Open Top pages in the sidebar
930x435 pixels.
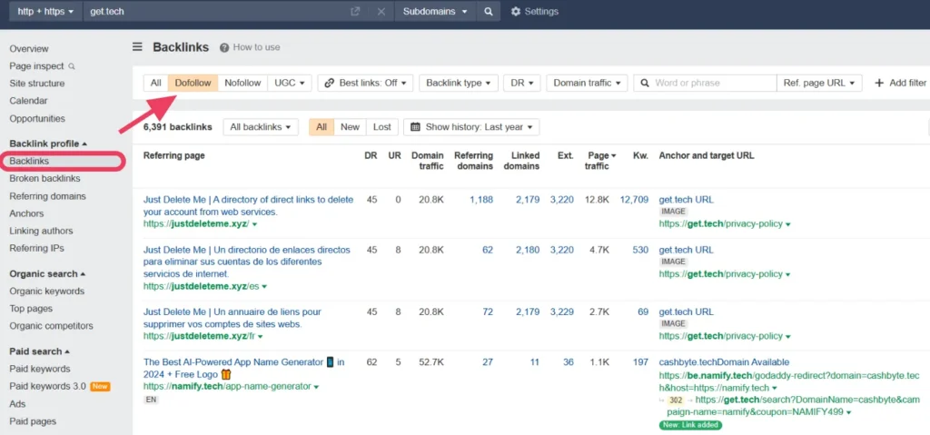31,308
